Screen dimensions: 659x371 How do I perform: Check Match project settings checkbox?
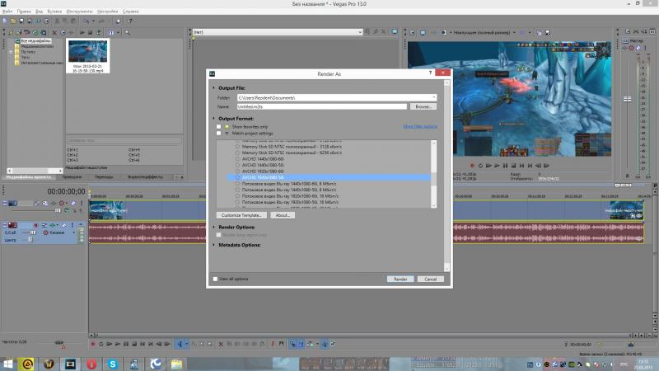tap(218, 134)
